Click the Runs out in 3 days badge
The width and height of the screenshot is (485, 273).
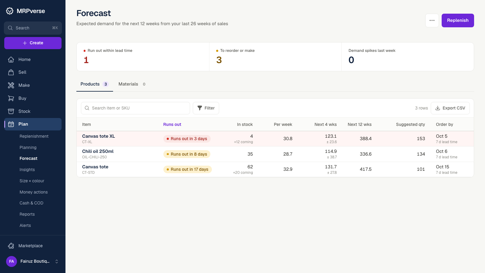(x=187, y=139)
